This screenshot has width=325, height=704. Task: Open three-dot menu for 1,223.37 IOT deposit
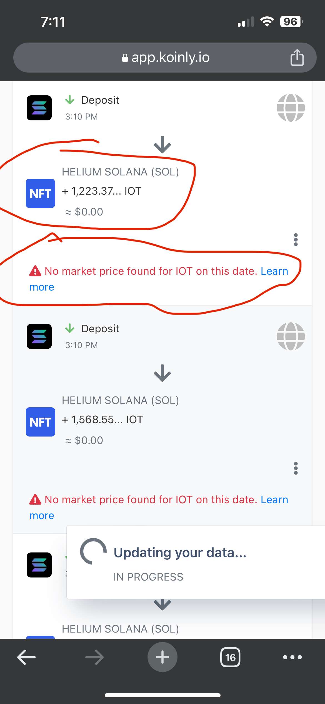click(296, 240)
